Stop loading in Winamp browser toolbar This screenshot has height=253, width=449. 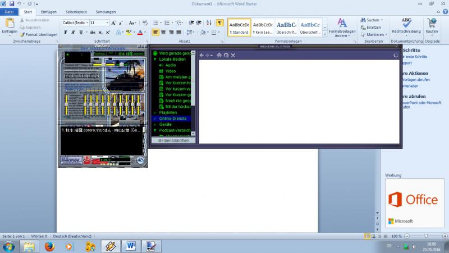pos(233,55)
